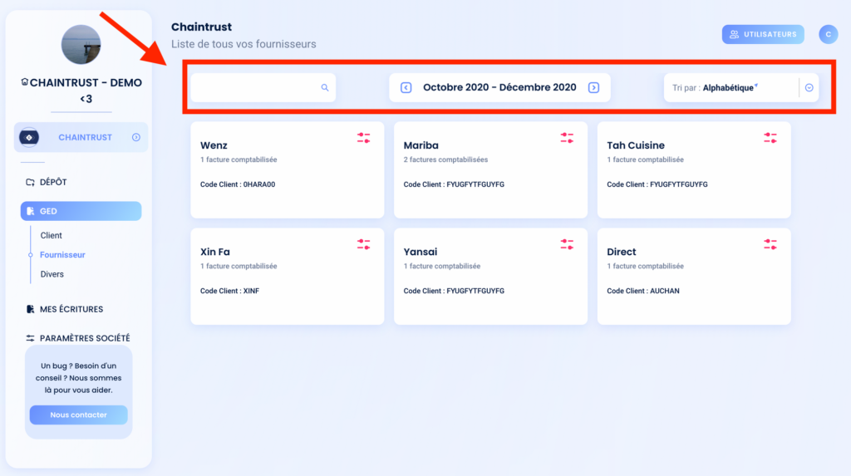Open settings icon on Xin Fa card
This screenshot has height=476, width=851.
[x=364, y=244]
